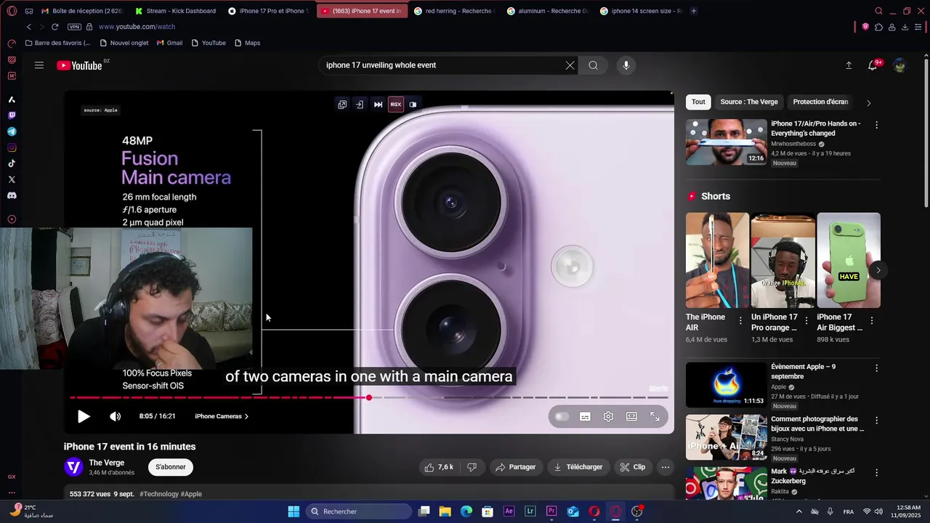Image resolution: width=930 pixels, height=523 pixels.
Task: Mute the video player volume
Action: click(116, 416)
